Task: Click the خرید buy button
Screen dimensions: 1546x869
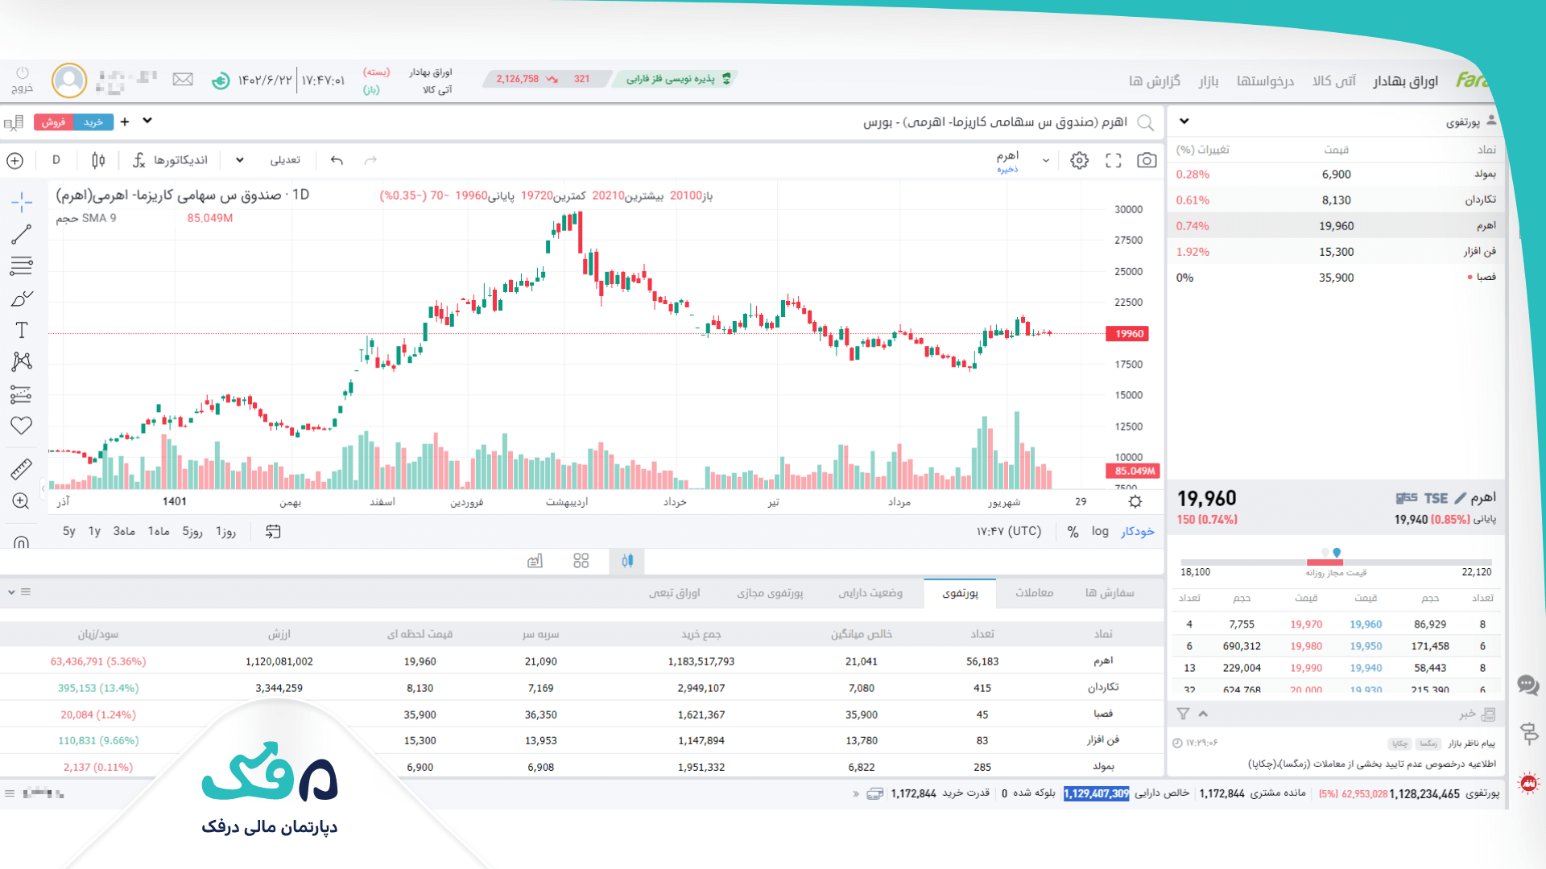Action: click(93, 122)
